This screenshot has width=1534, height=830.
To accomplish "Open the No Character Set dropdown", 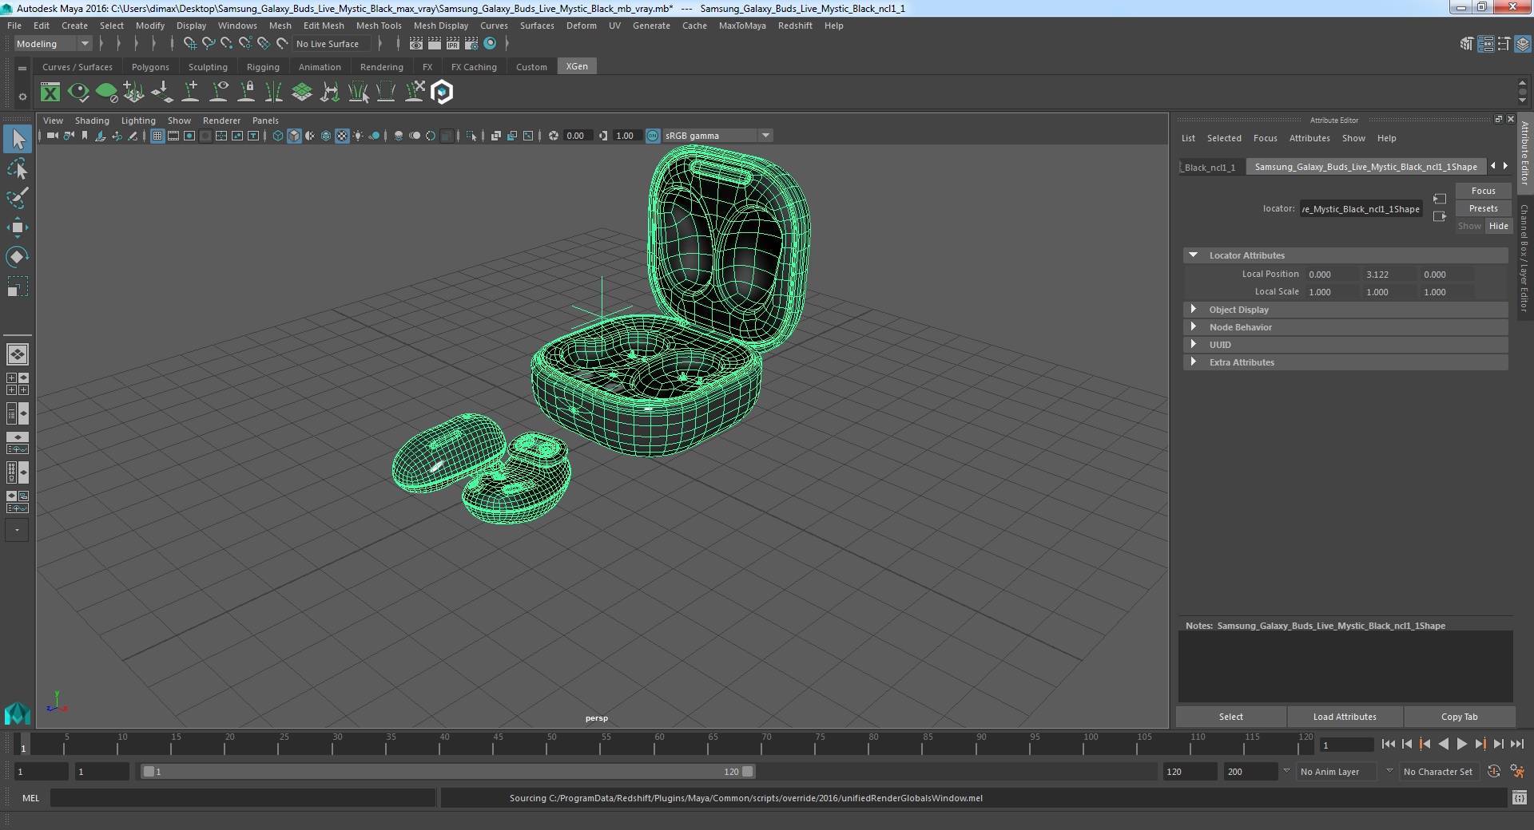I will click(x=1438, y=772).
